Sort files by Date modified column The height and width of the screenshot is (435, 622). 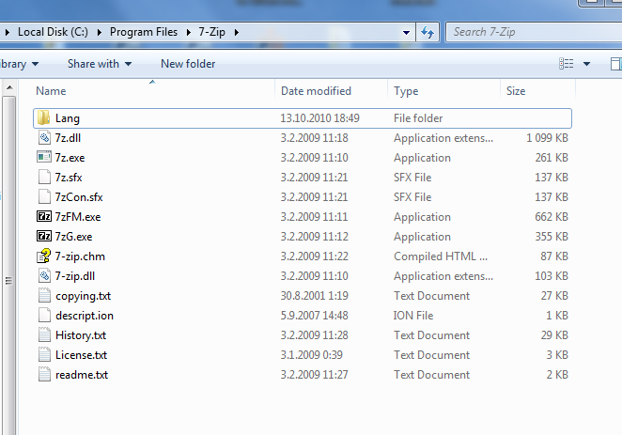click(316, 91)
